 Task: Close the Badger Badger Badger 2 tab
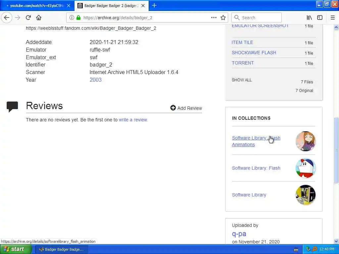[x=143, y=6]
